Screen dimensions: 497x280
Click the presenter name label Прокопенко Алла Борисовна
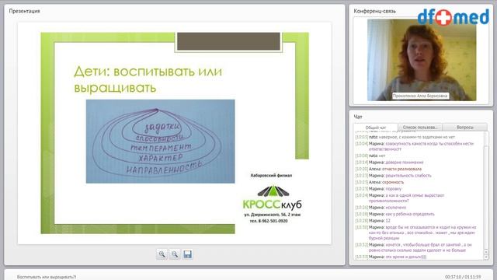[x=420, y=96]
